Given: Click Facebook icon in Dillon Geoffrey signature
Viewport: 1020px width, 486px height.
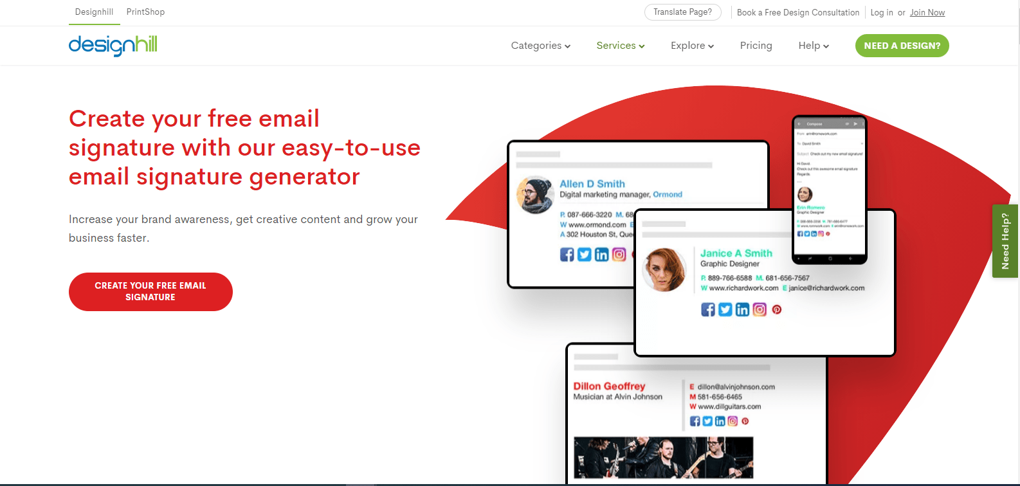Looking at the screenshot, I should [695, 421].
